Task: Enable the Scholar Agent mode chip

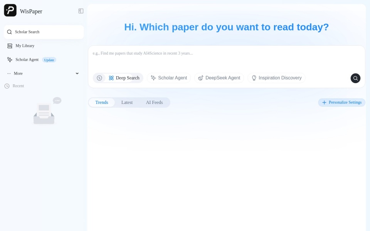Action: pos(169,78)
